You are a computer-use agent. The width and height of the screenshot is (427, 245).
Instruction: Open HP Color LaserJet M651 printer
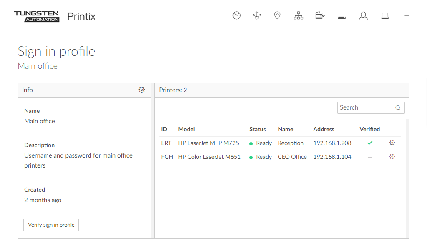(x=209, y=157)
